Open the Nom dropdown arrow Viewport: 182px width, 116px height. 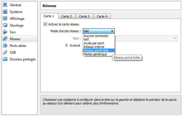click(175, 38)
